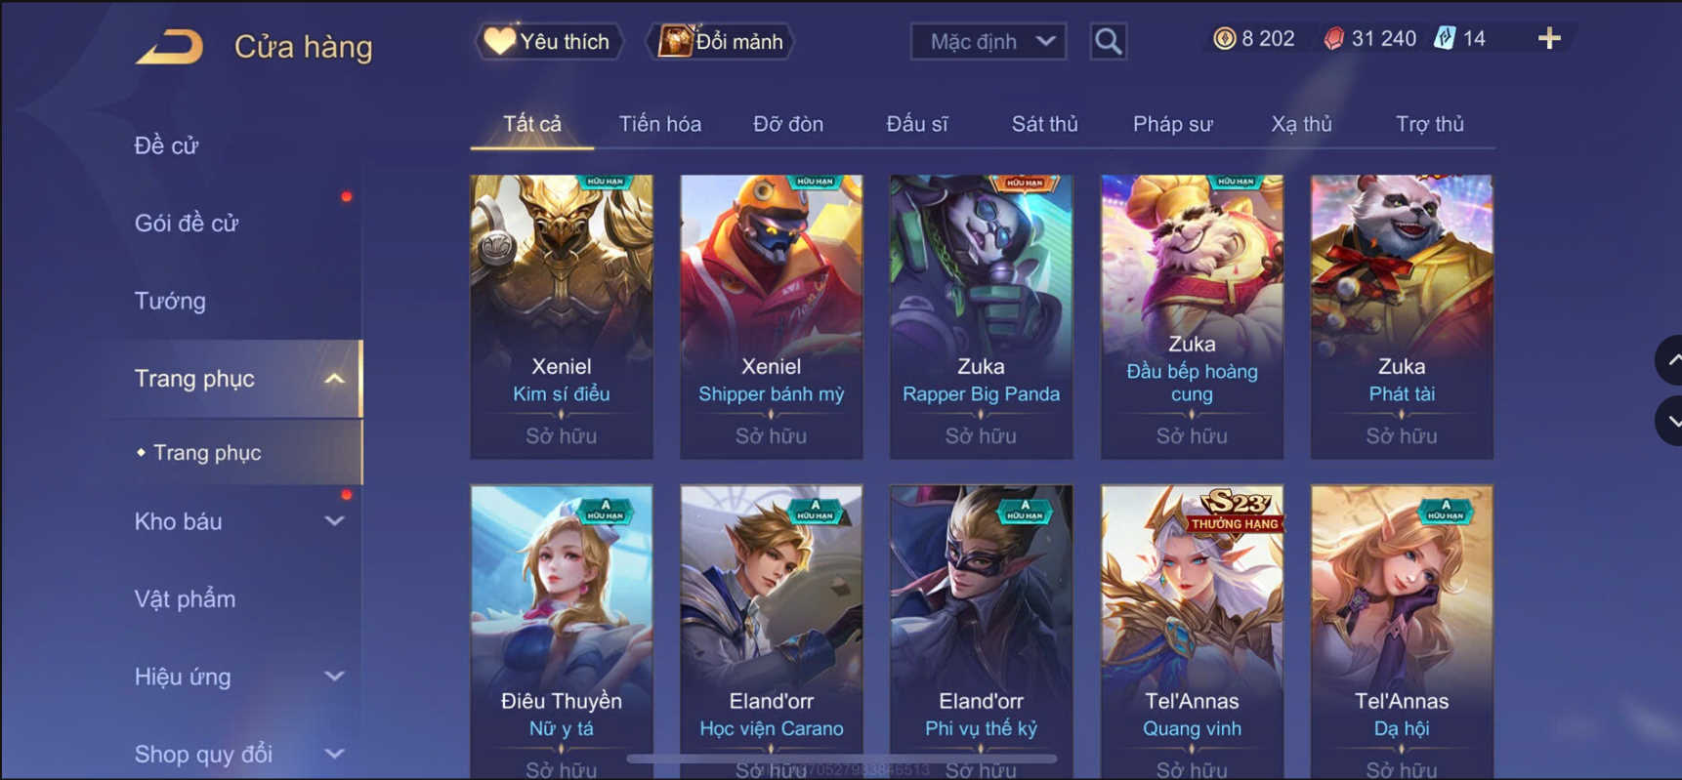
Task: Select the Tướng sidebar menu item
Action: point(170,301)
